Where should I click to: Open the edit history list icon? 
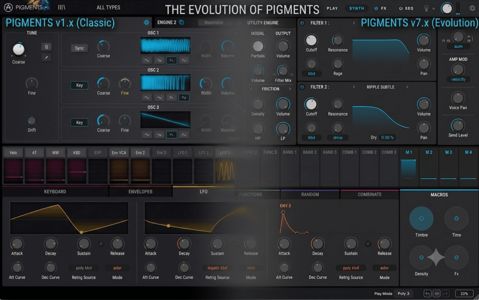[x=436, y=293]
